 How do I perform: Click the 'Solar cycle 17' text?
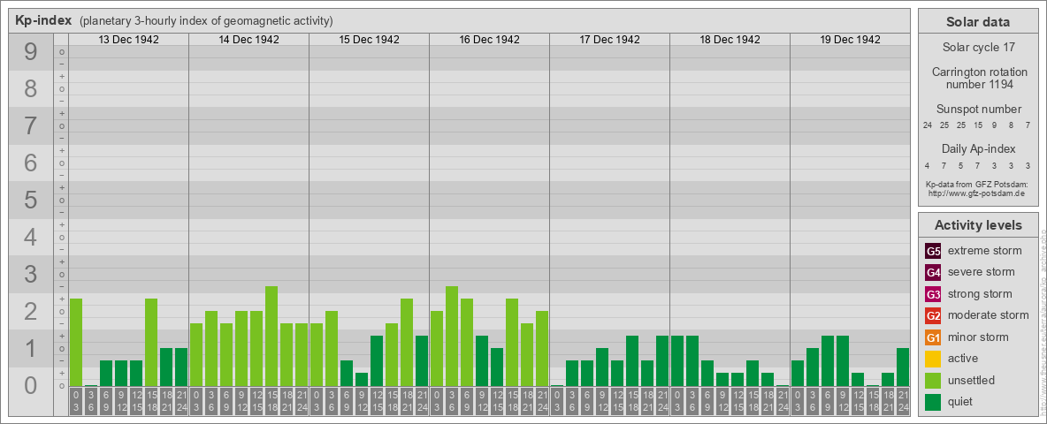[977, 48]
